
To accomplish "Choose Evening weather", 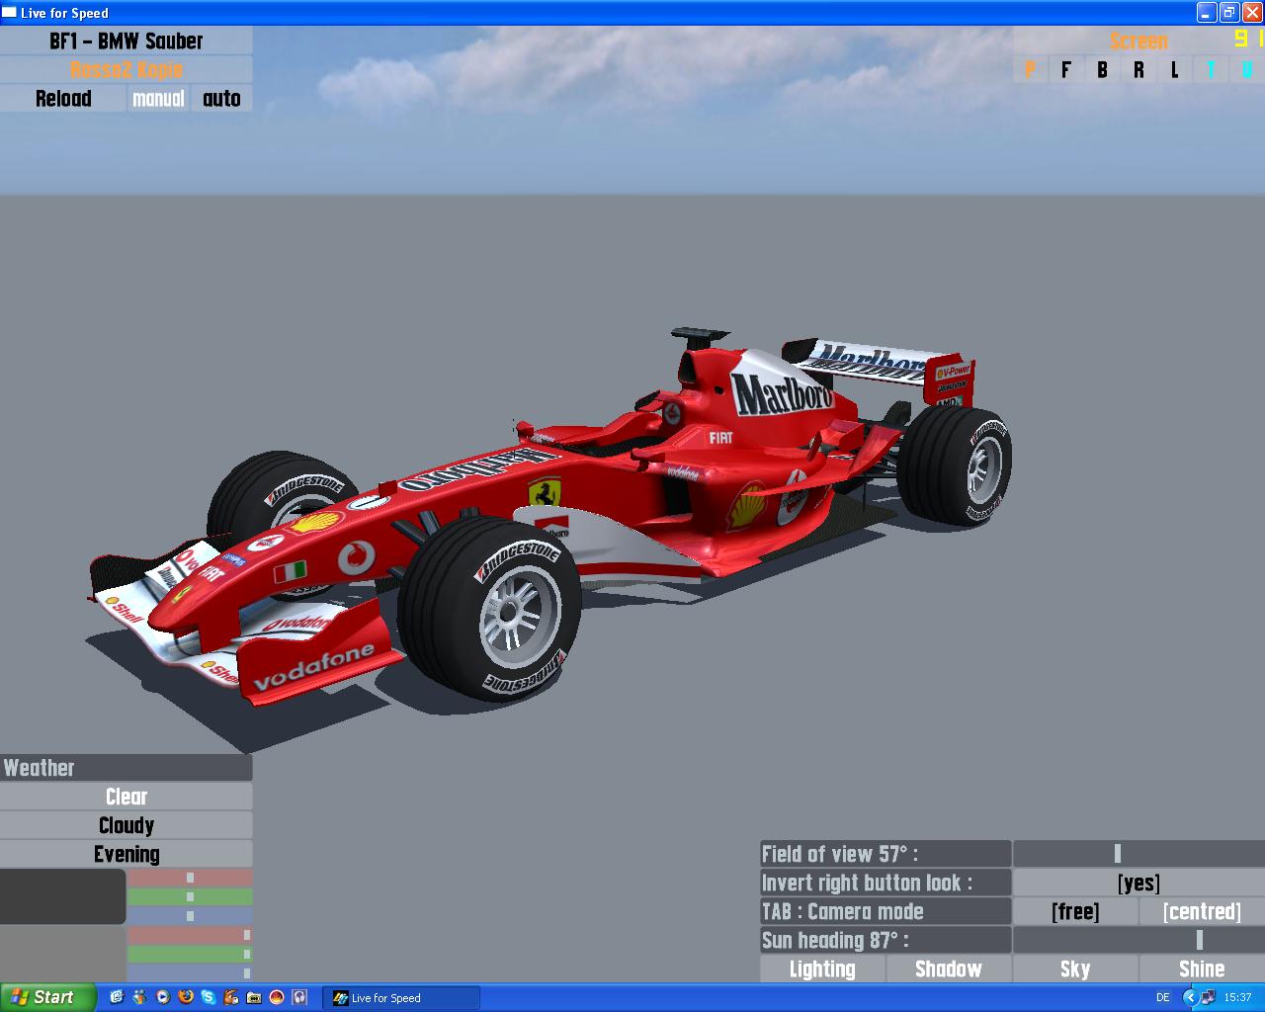I will point(126,854).
